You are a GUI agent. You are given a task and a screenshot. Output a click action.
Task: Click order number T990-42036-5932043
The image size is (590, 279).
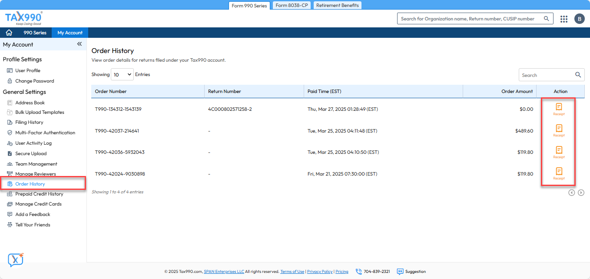pos(119,152)
